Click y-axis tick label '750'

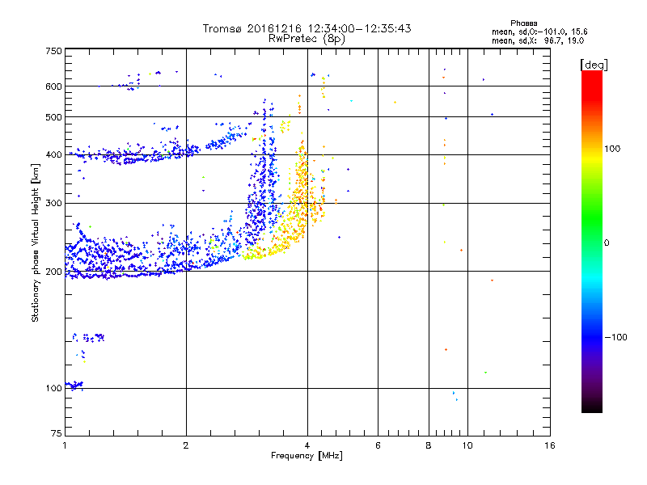click(53, 51)
